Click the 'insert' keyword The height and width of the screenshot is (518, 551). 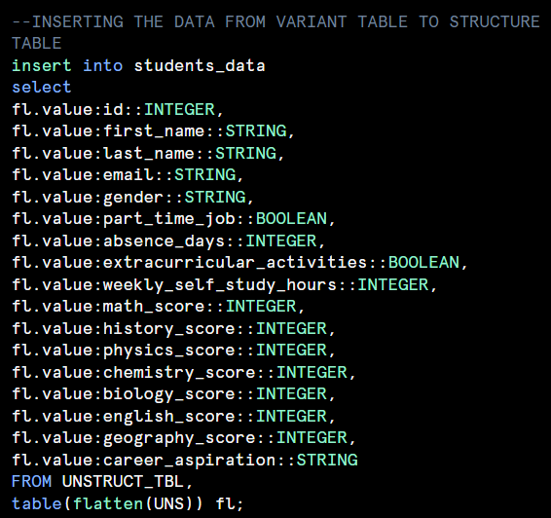pyautogui.click(x=42, y=65)
